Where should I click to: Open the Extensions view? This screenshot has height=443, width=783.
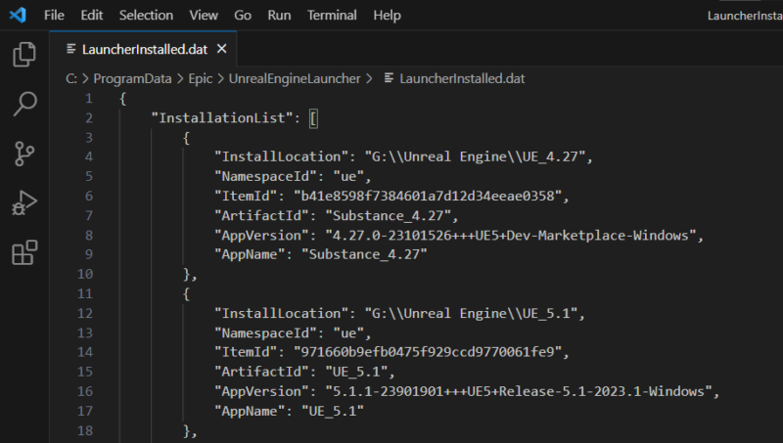tap(23, 252)
